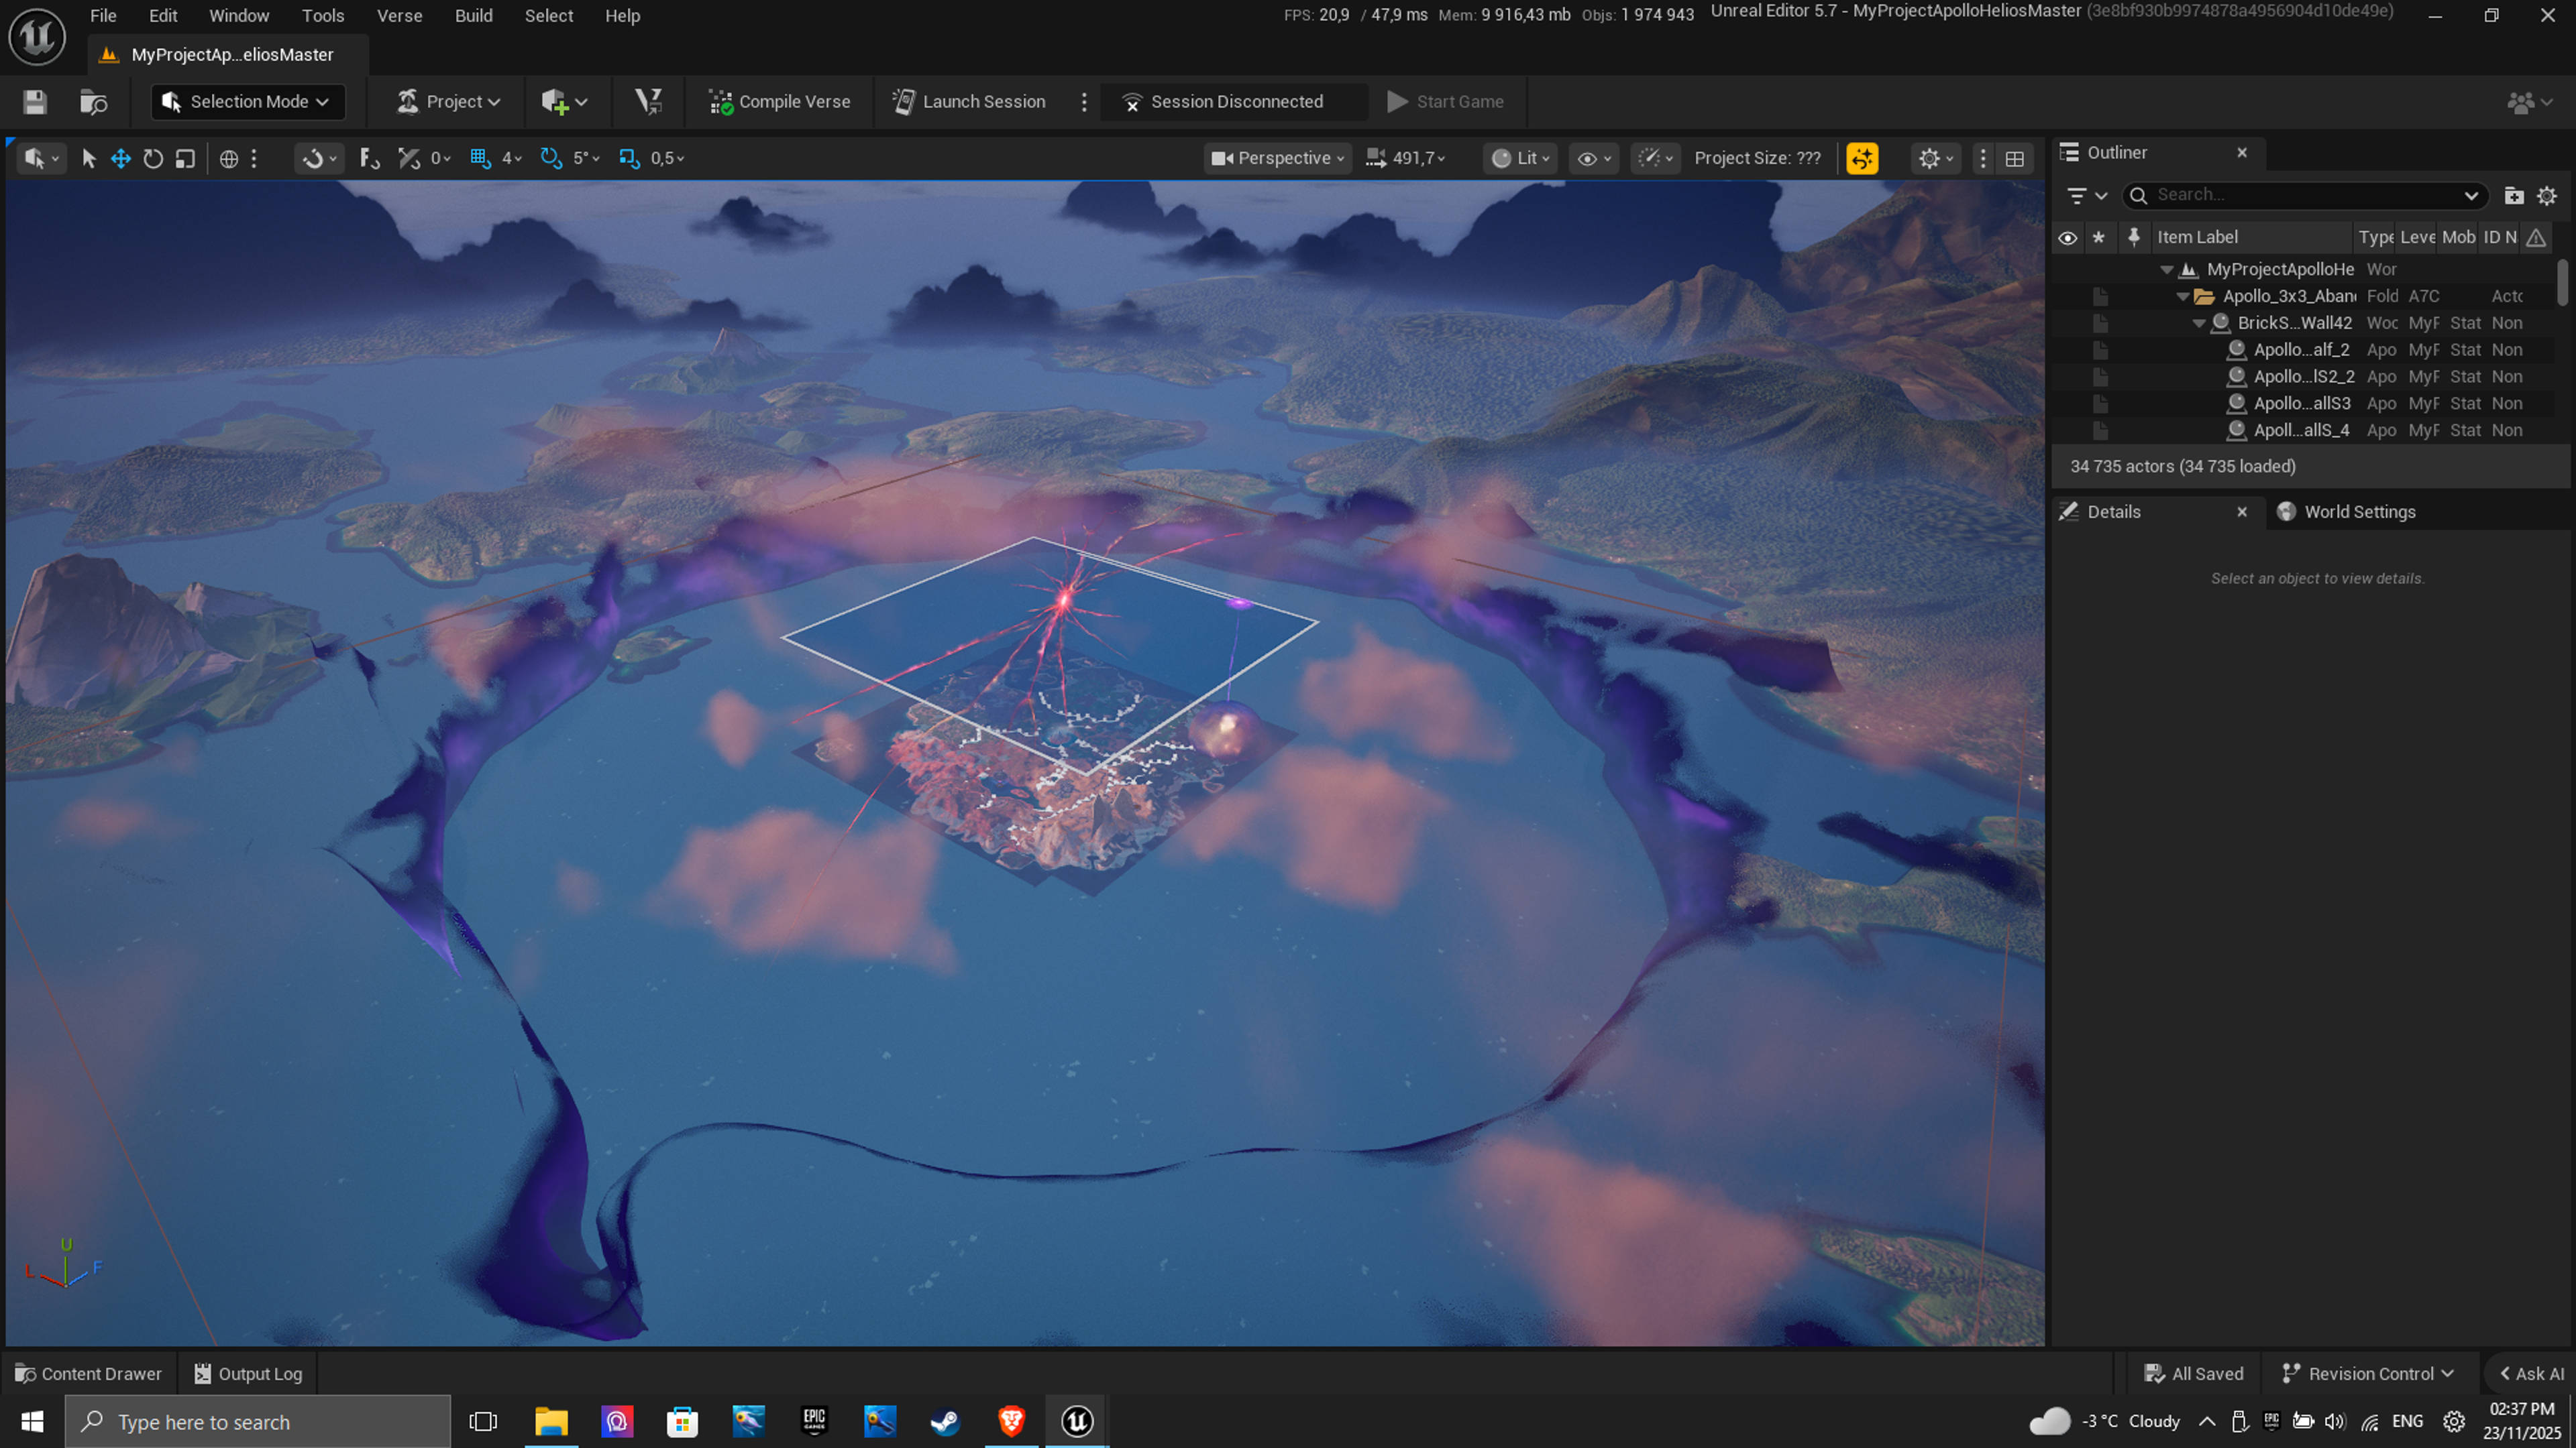The width and height of the screenshot is (2576, 1448).
Task: Click the world coordinate system globe icon
Action: [229, 158]
